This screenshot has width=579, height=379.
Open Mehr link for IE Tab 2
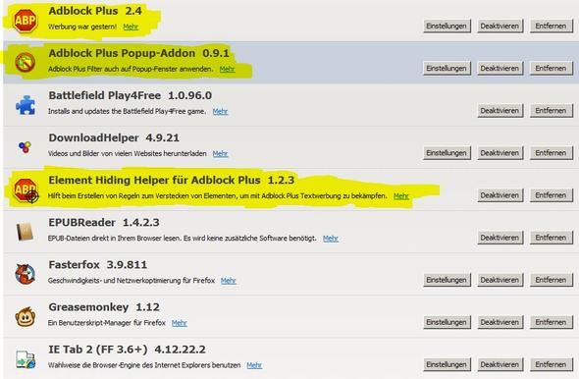tap(254, 365)
